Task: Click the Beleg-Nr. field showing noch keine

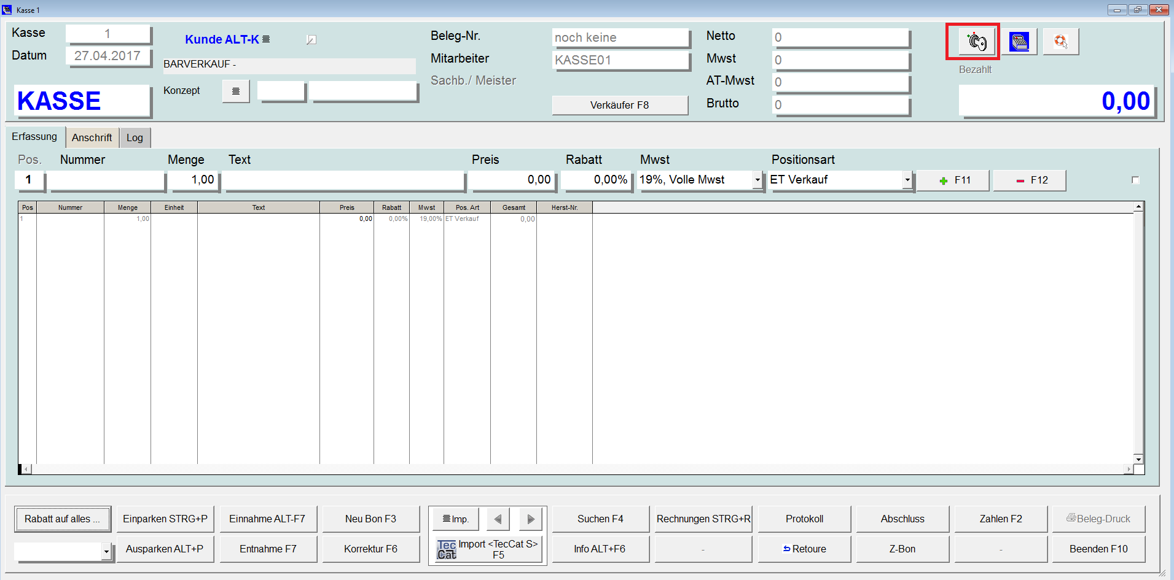Action: click(620, 37)
